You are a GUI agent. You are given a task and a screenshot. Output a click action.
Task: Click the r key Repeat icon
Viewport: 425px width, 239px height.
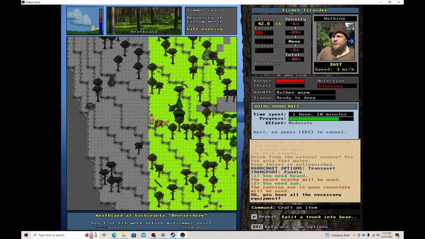pyautogui.click(x=254, y=217)
